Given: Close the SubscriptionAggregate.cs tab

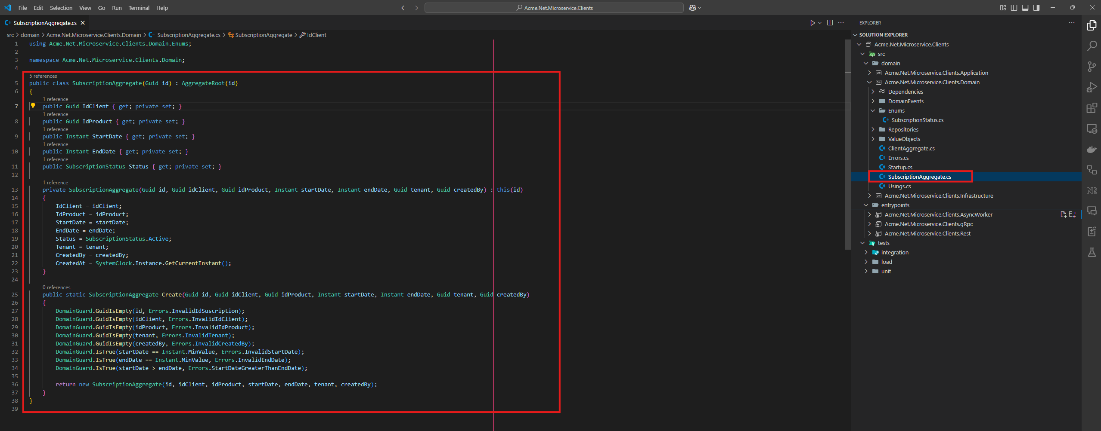Looking at the screenshot, I should click(83, 23).
